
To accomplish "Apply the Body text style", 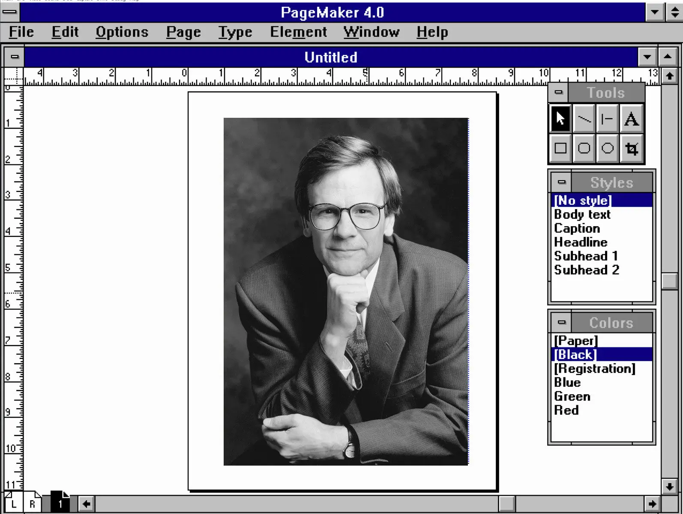I will point(602,214).
